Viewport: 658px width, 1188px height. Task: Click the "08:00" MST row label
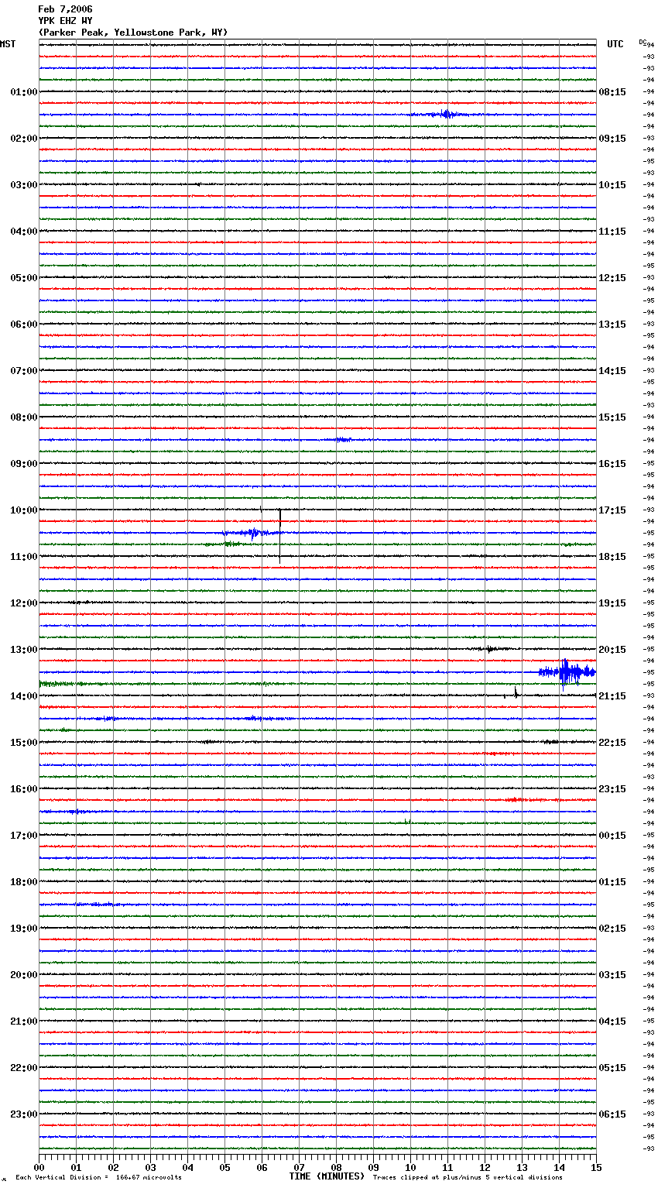pos(24,417)
